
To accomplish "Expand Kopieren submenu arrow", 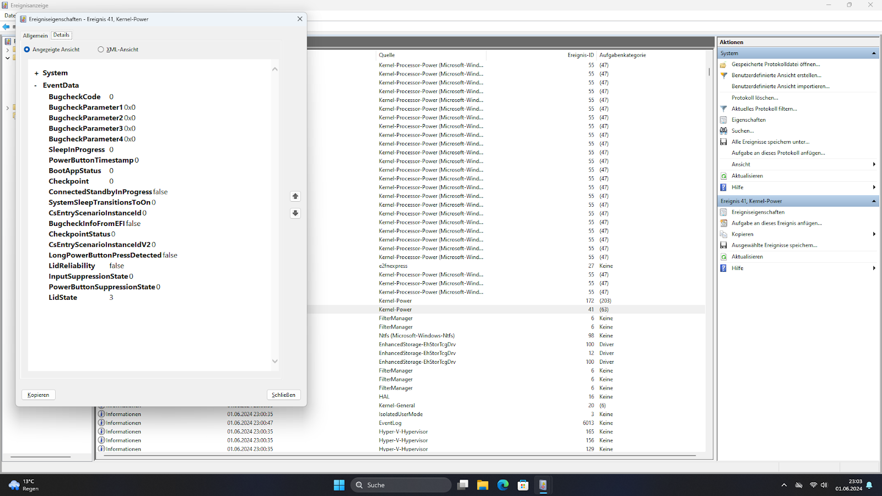I will (x=874, y=234).
